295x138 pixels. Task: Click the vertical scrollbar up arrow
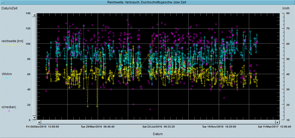click(x=34, y=15)
